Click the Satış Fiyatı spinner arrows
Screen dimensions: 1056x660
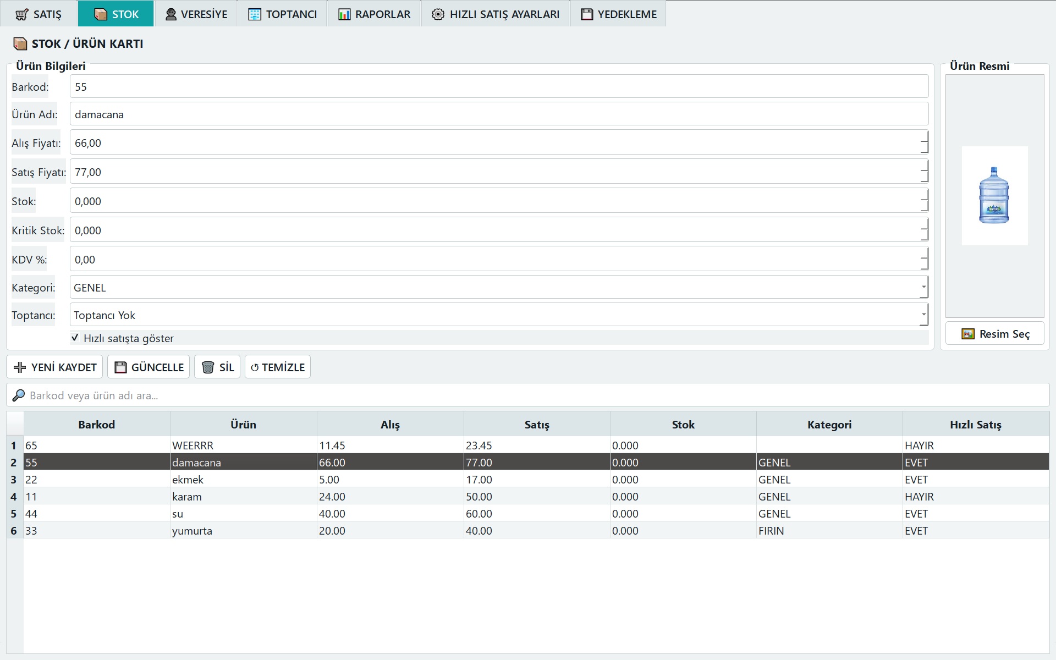(925, 172)
